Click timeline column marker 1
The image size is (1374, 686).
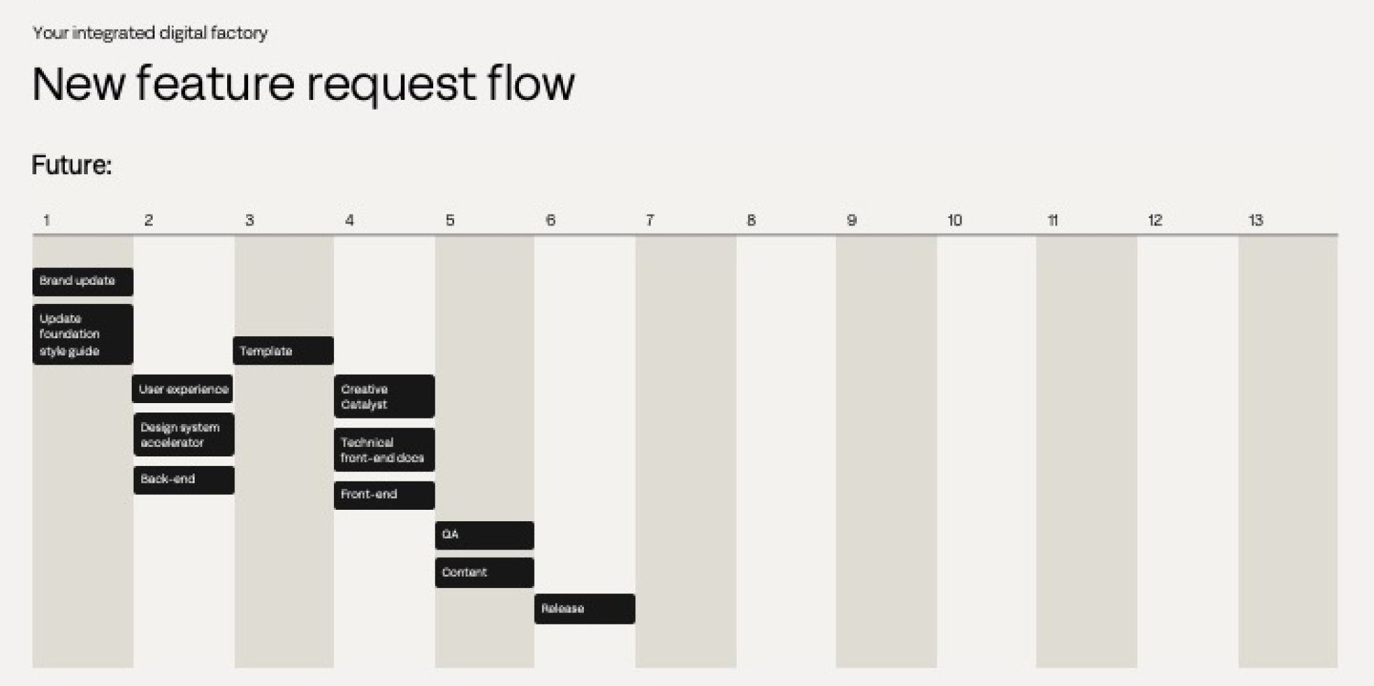click(46, 220)
